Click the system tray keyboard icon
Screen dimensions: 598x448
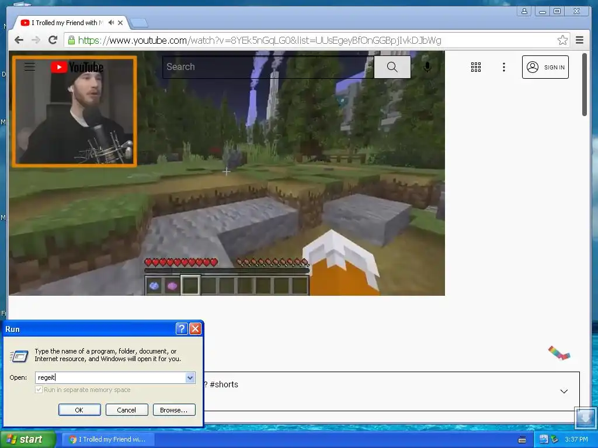[x=522, y=440]
